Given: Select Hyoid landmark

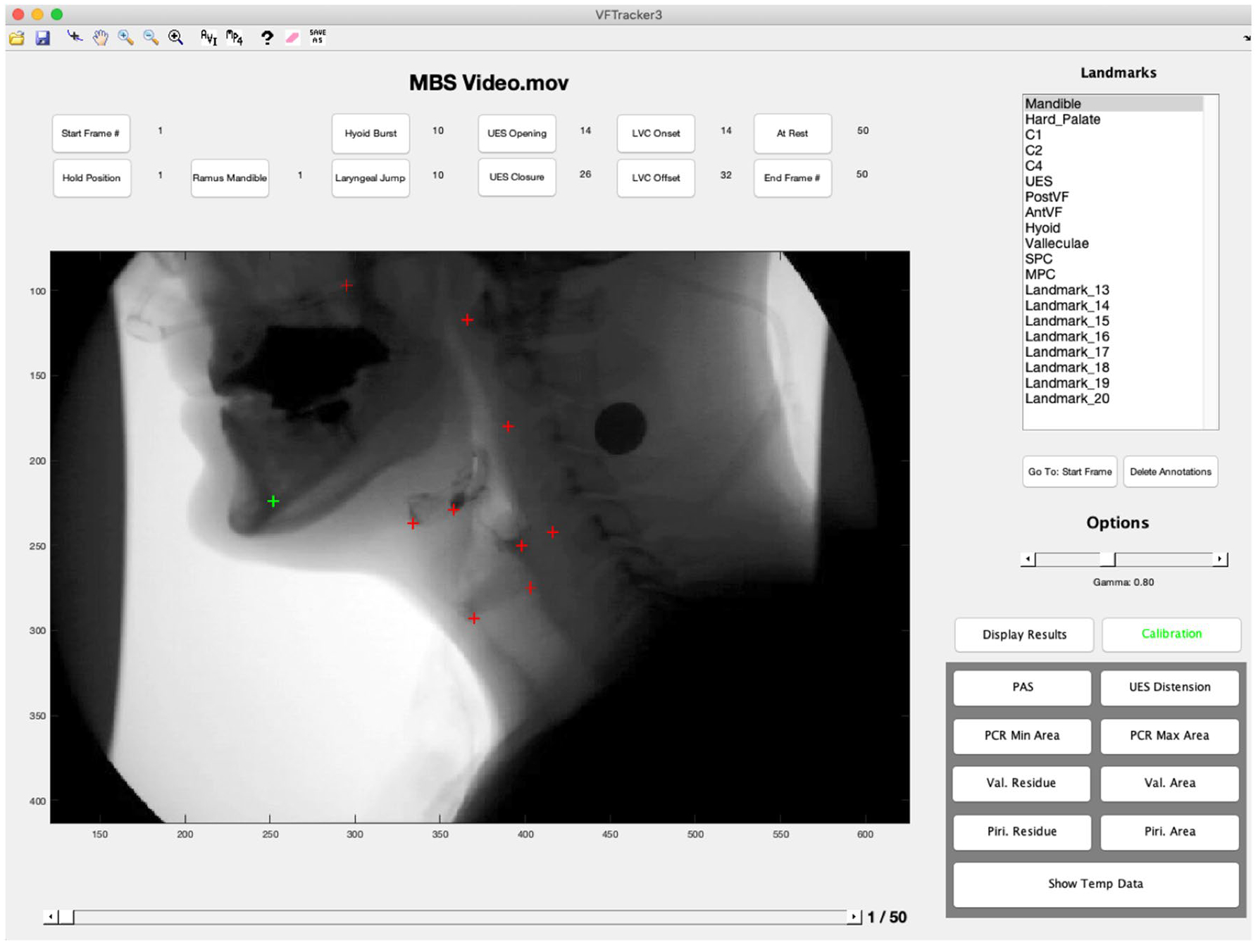Looking at the screenshot, I should point(1113,228).
